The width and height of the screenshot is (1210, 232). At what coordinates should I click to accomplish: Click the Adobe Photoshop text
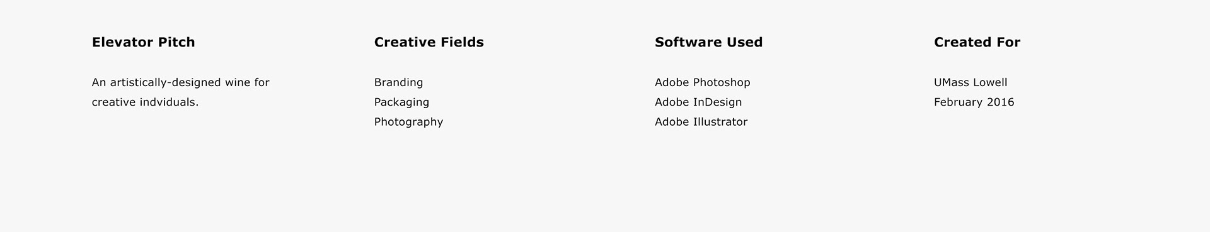(702, 82)
